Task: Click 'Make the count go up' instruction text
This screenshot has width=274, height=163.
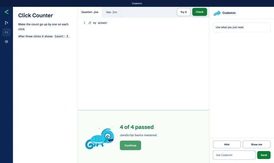Action: pyautogui.click(x=43, y=27)
